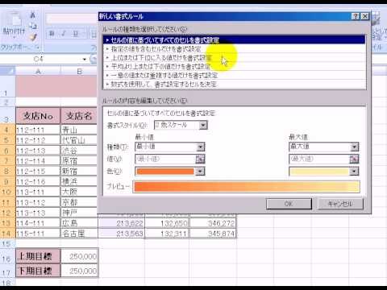Click cell 115-111
This screenshot has height=290, width=387.
point(38,234)
